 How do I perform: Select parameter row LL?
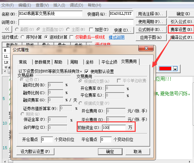pos(6,56)
